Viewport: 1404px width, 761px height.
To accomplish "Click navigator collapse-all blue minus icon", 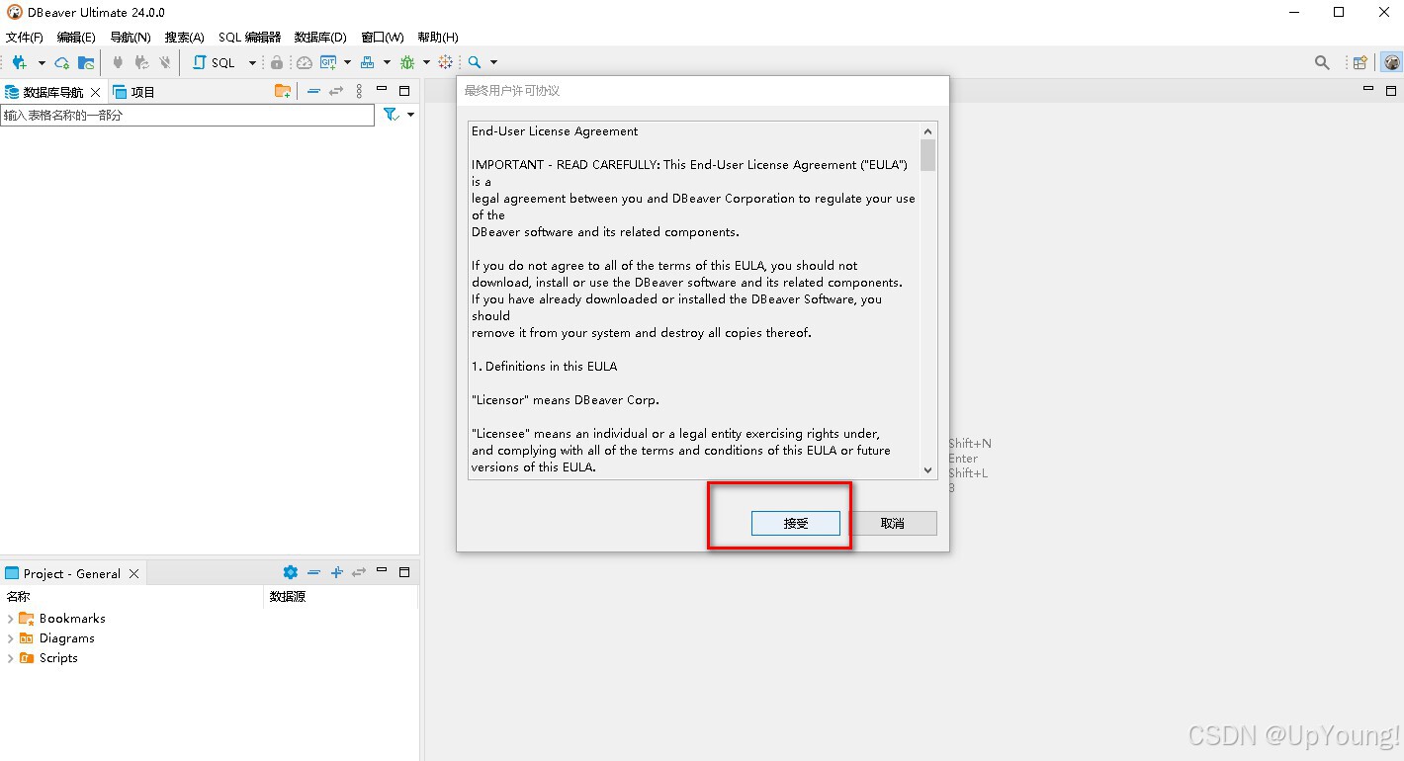I will pyautogui.click(x=313, y=91).
